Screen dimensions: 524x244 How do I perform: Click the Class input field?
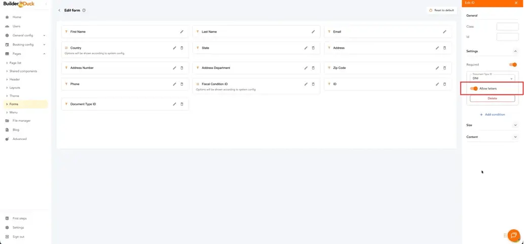(x=507, y=26)
